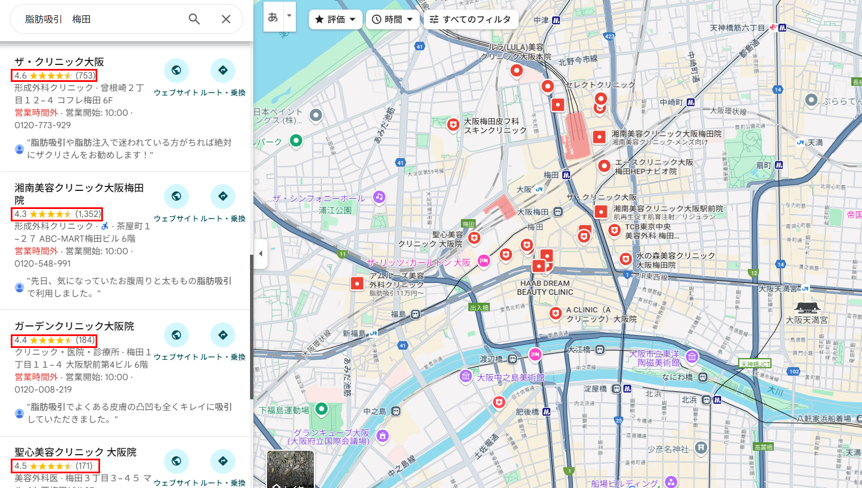
Task: Click the あ input language button
Action: [273, 17]
